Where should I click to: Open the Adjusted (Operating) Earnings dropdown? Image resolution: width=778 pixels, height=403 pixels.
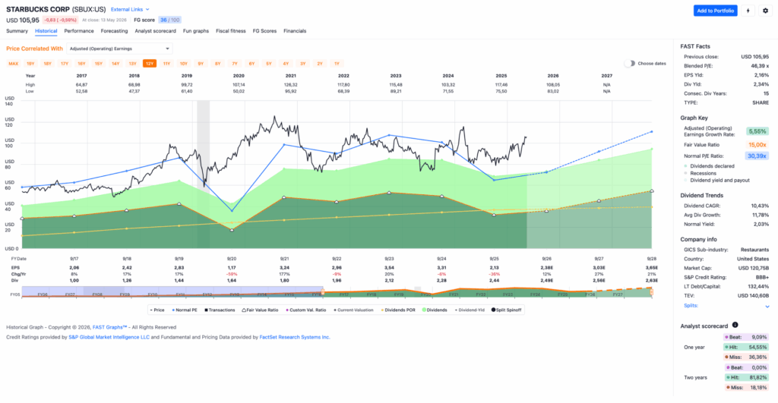(x=119, y=49)
